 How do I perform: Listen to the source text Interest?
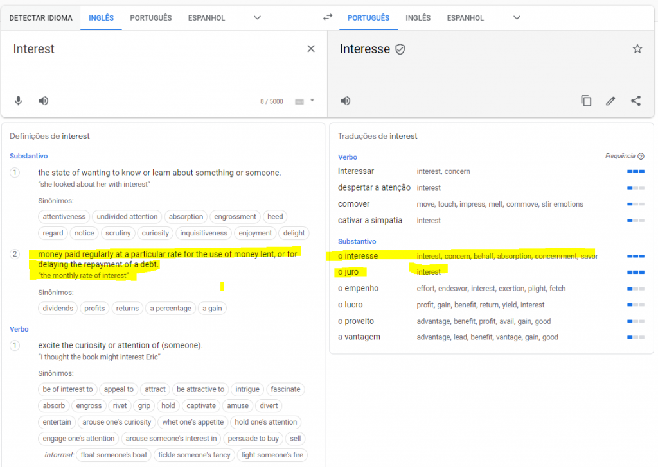coord(43,101)
